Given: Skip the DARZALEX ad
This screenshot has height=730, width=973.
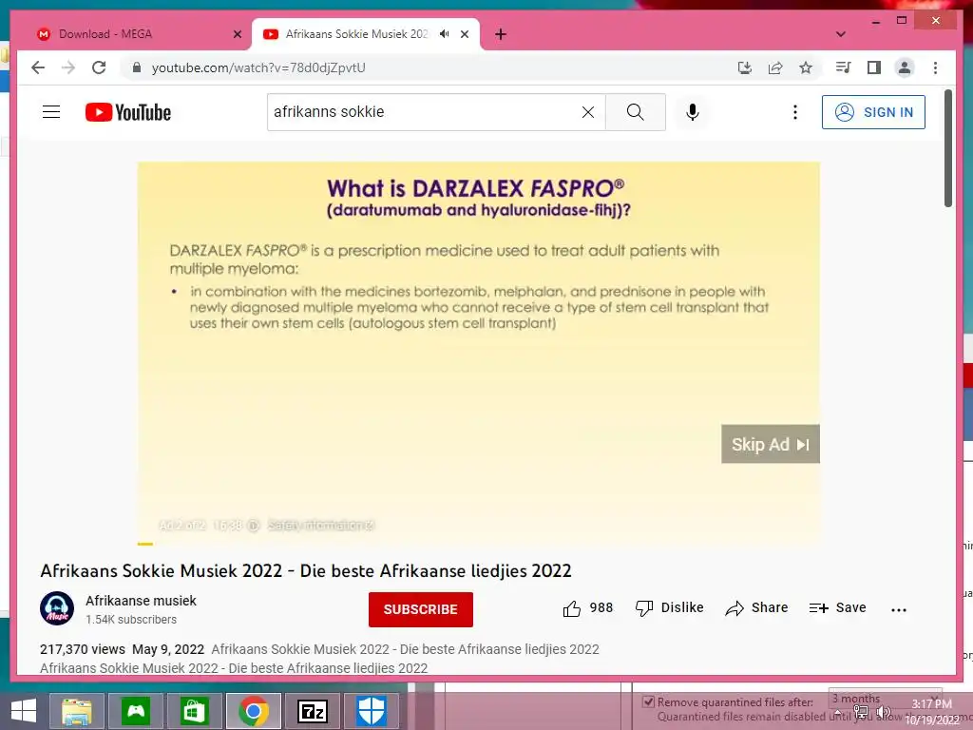Looking at the screenshot, I should click(x=770, y=444).
